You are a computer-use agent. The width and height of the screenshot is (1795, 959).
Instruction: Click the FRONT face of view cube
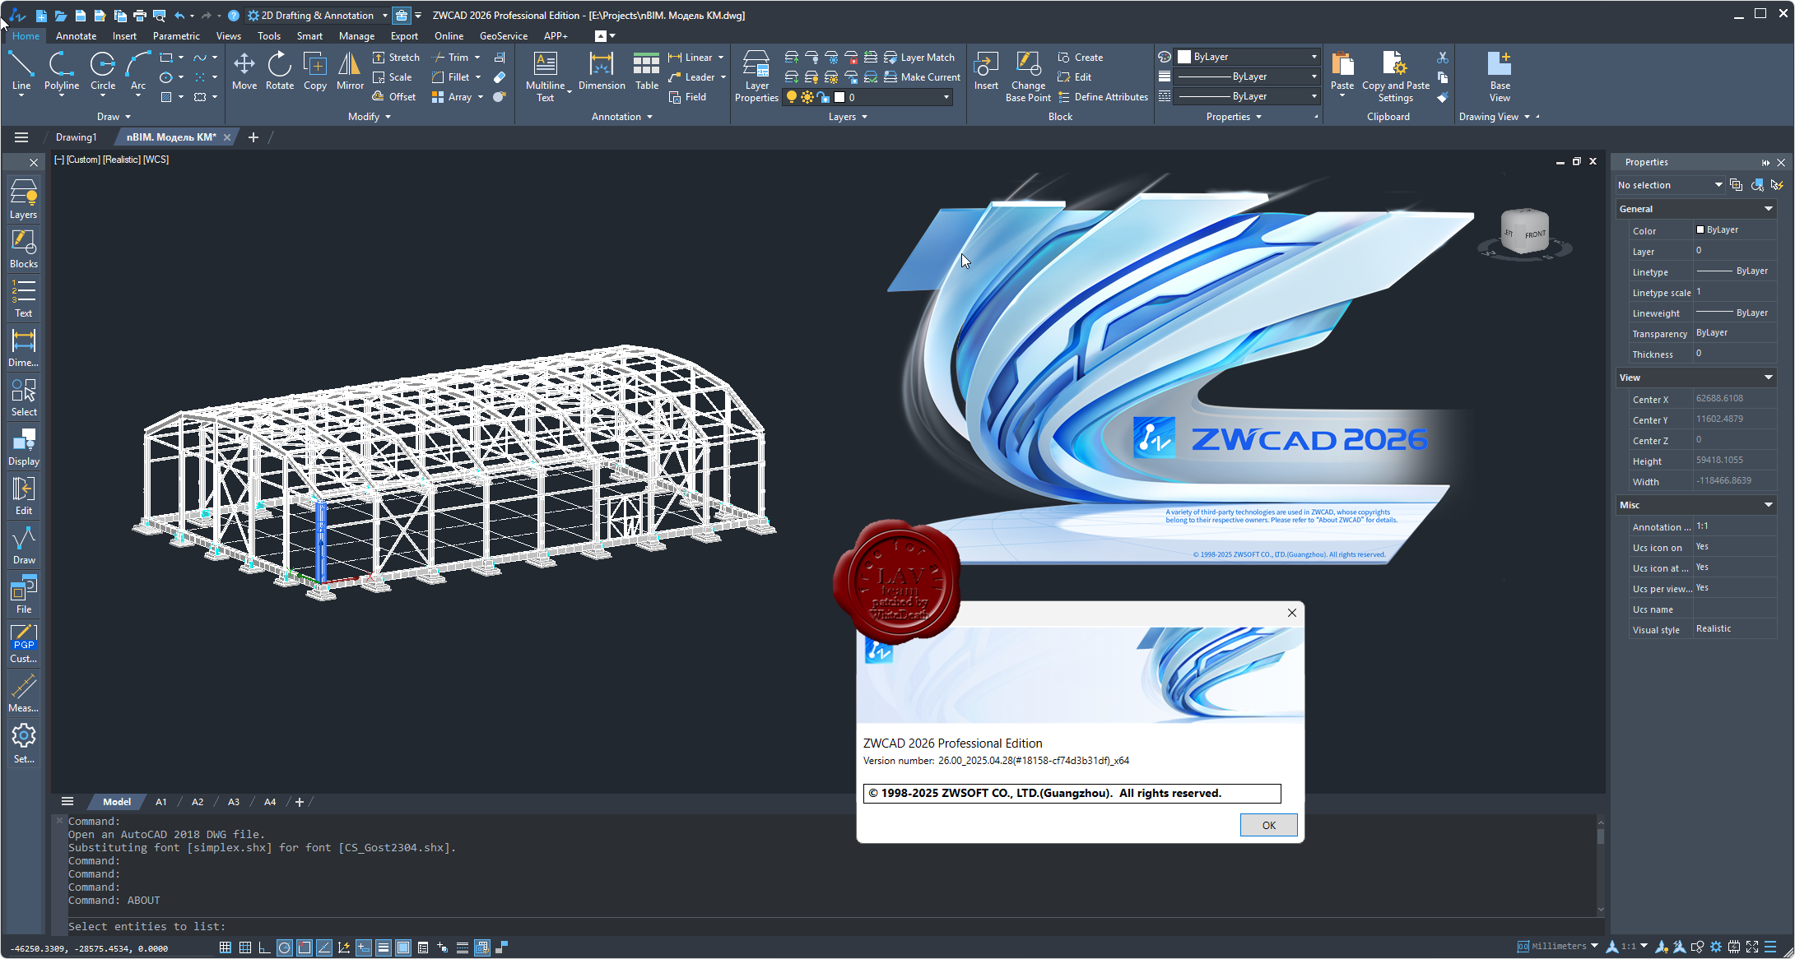point(1534,234)
